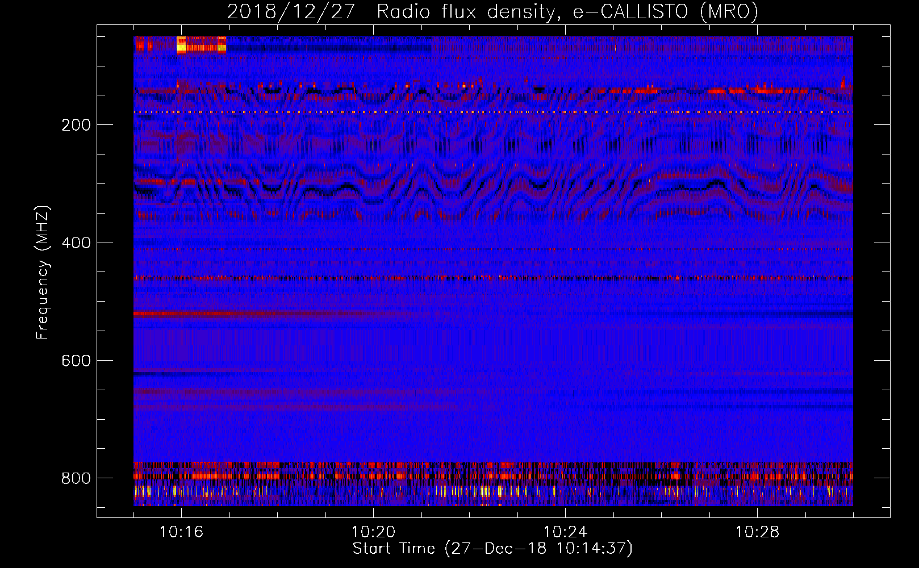Click the 800 frequency tick label
Screen dimensions: 919x568
coord(76,478)
